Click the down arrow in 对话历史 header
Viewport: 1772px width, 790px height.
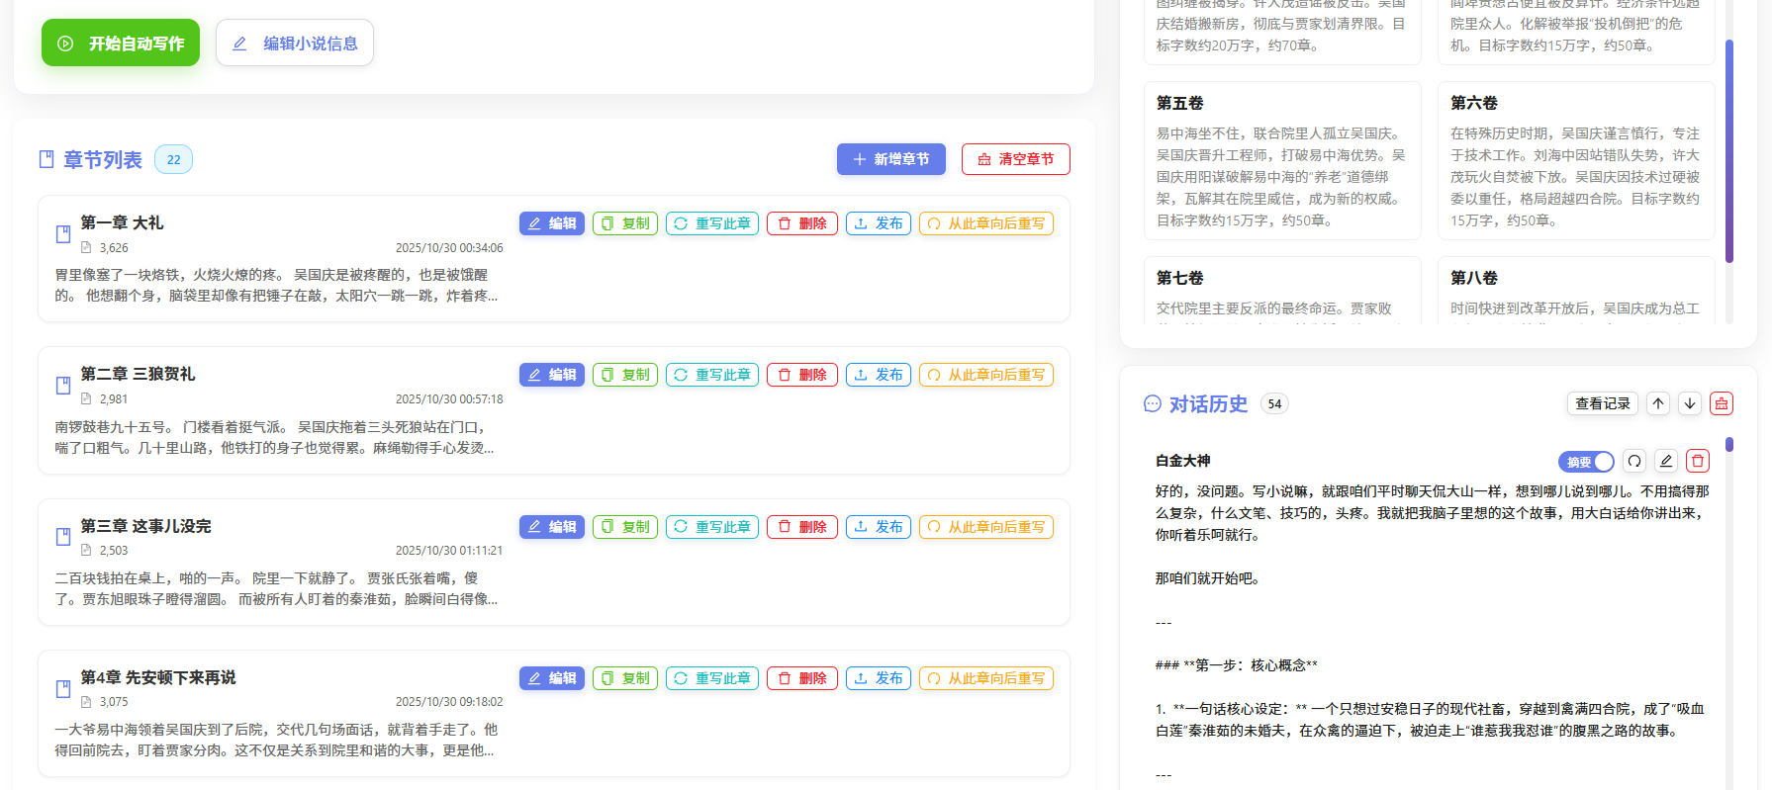click(x=1690, y=403)
